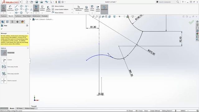This screenshot has height=112, width=199.
Task: Click Convert Entities tool
Action: (x=42, y=8)
